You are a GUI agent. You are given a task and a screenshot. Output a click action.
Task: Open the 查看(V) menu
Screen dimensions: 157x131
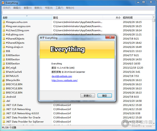(x=27, y=8)
